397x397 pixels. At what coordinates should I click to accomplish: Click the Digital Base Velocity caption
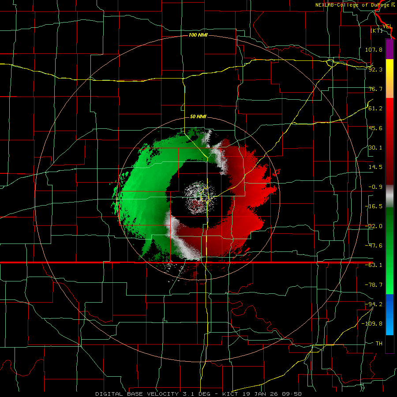point(198,394)
